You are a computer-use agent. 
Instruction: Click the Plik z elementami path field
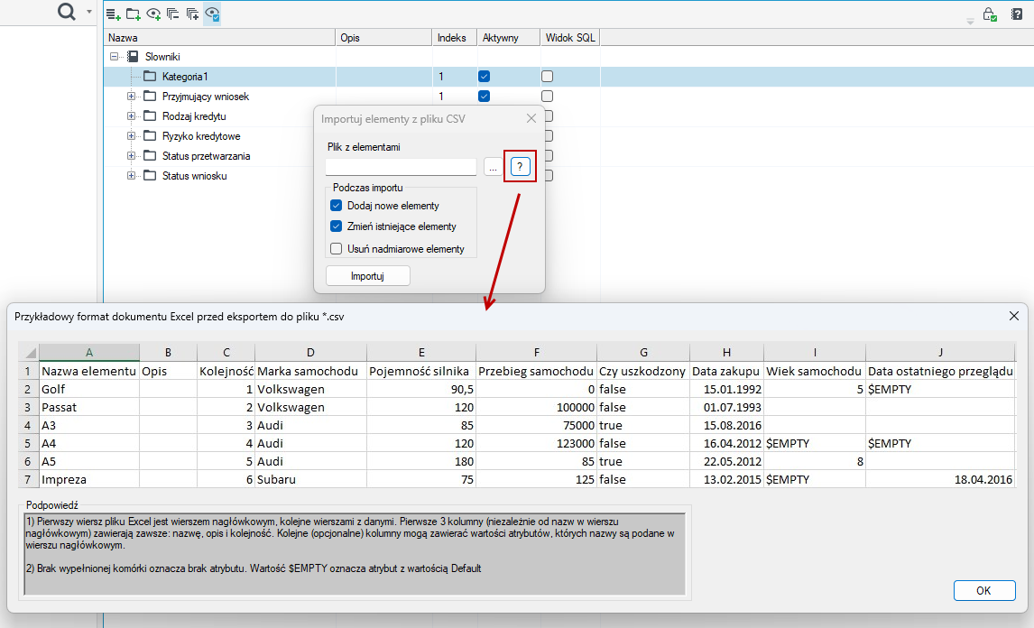(401, 167)
